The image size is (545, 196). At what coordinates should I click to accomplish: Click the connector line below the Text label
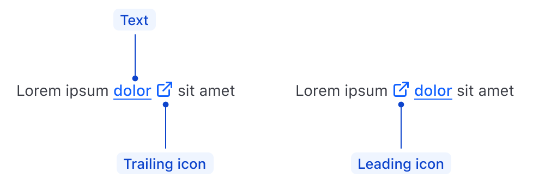pyautogui.click(x=135, y=55)
